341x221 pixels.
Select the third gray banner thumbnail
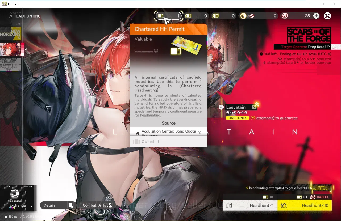pyautogui.click(x=11, y=65)
